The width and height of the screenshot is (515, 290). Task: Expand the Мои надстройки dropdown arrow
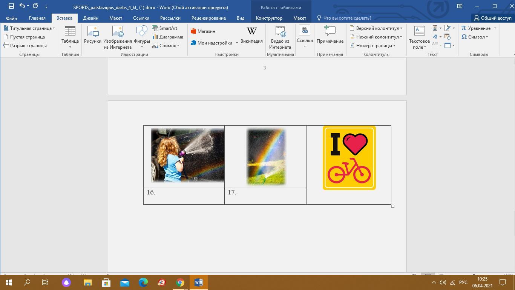click(237, 43)
